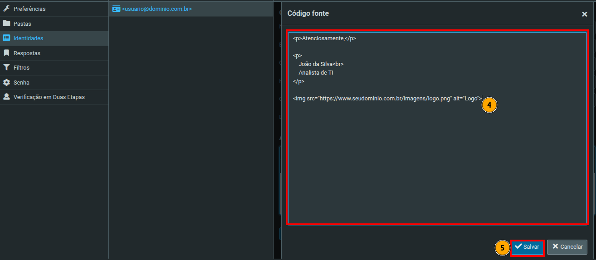Click the "João da Silva<br>" line
The height and width of the screenshot is (260, 596).
pos(321,64)
